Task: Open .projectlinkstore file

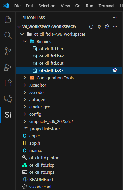Action: 45,129
